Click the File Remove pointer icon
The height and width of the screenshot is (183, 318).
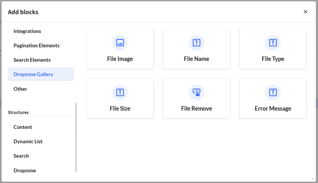point(196,92)
